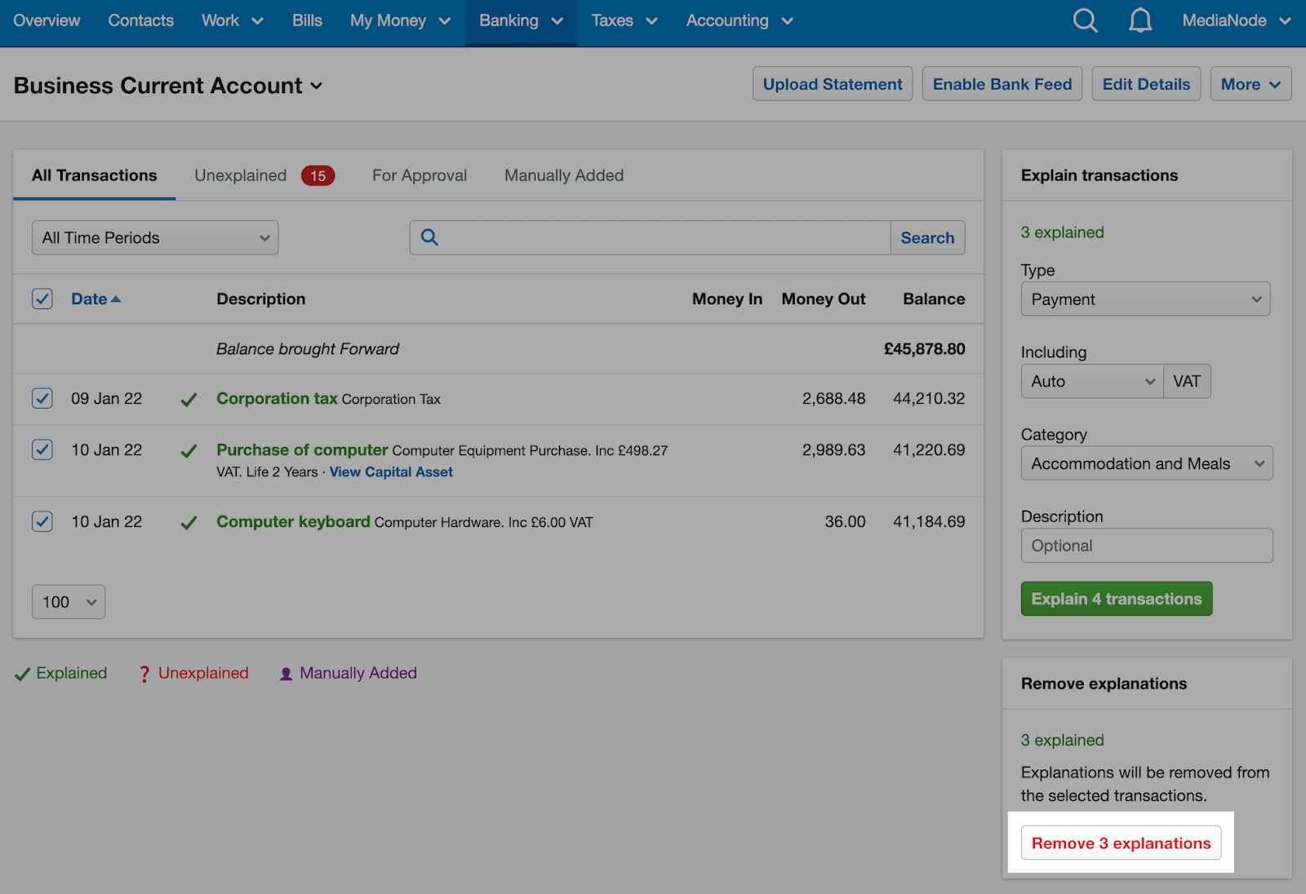1306x894 pixels.
Task: Open the Category dropdown Accommodation and Meals
Action: pos(1146,463)
